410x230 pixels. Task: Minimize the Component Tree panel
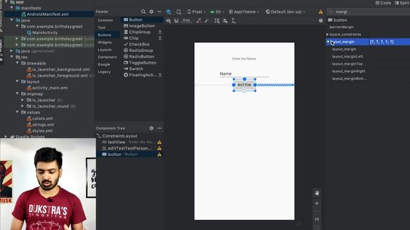pos(160,128)
